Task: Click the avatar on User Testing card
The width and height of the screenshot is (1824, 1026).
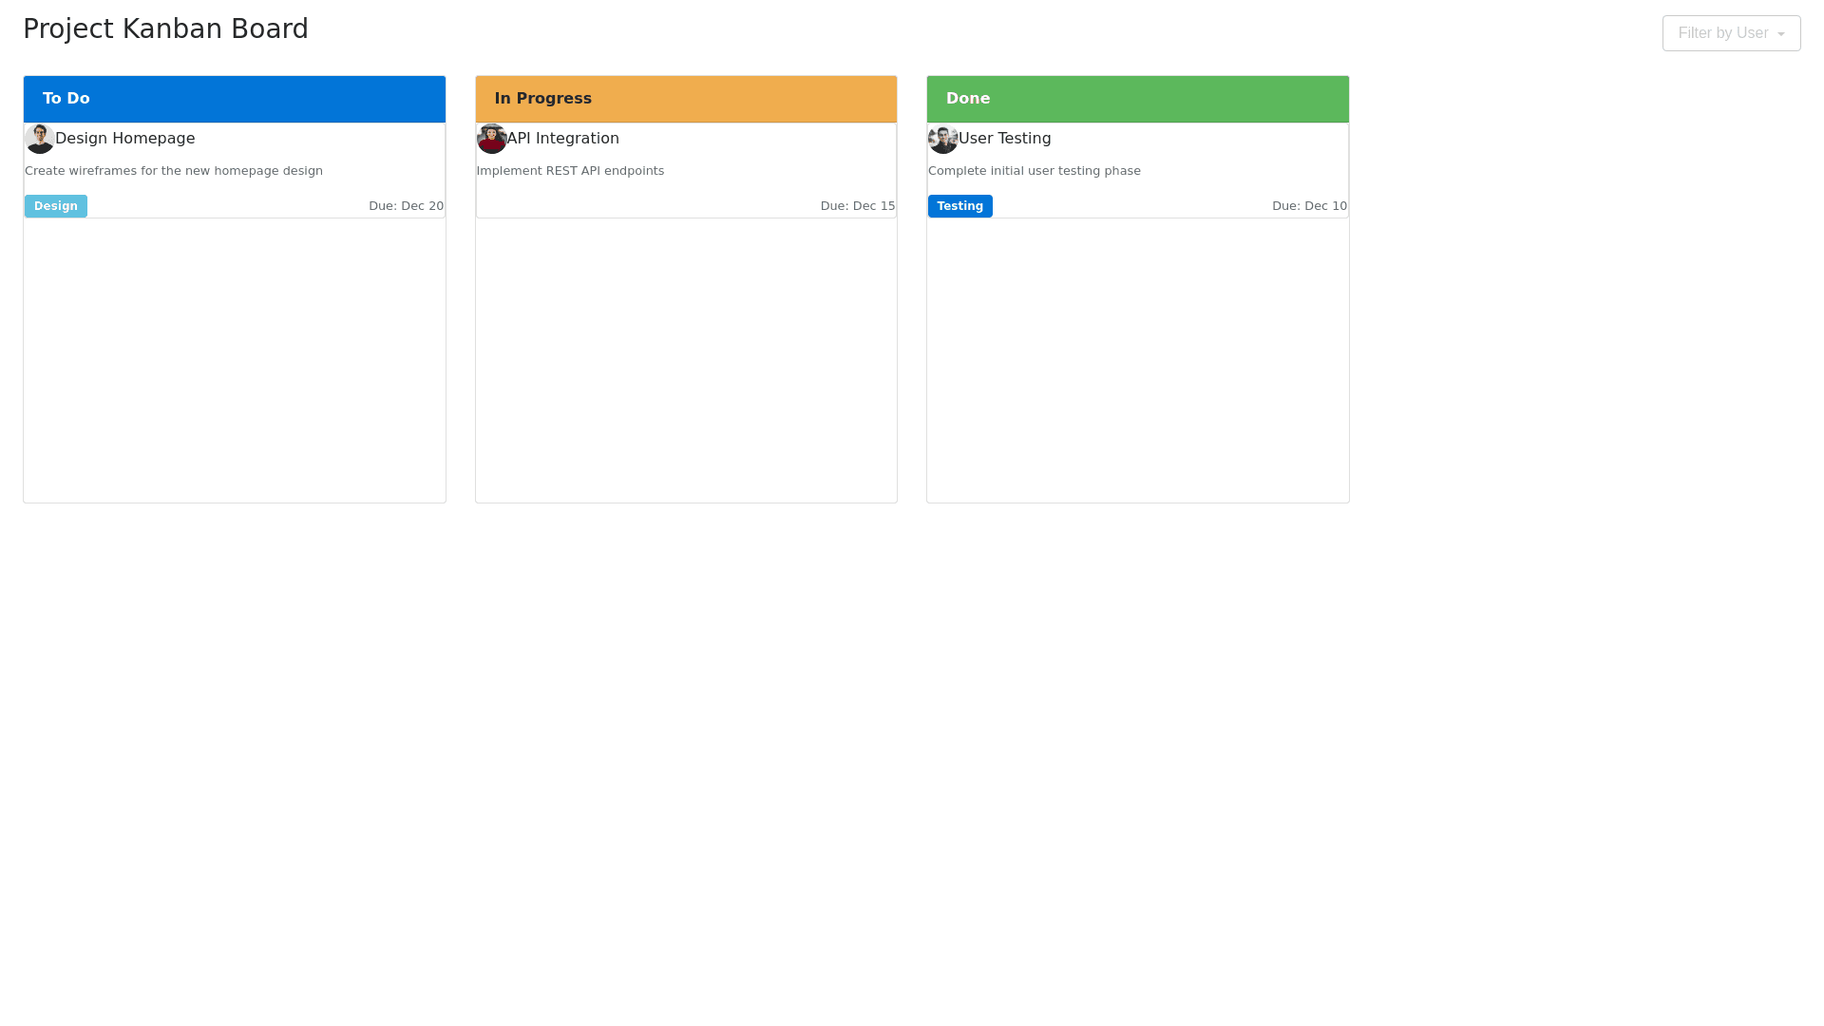Action: 943,138
